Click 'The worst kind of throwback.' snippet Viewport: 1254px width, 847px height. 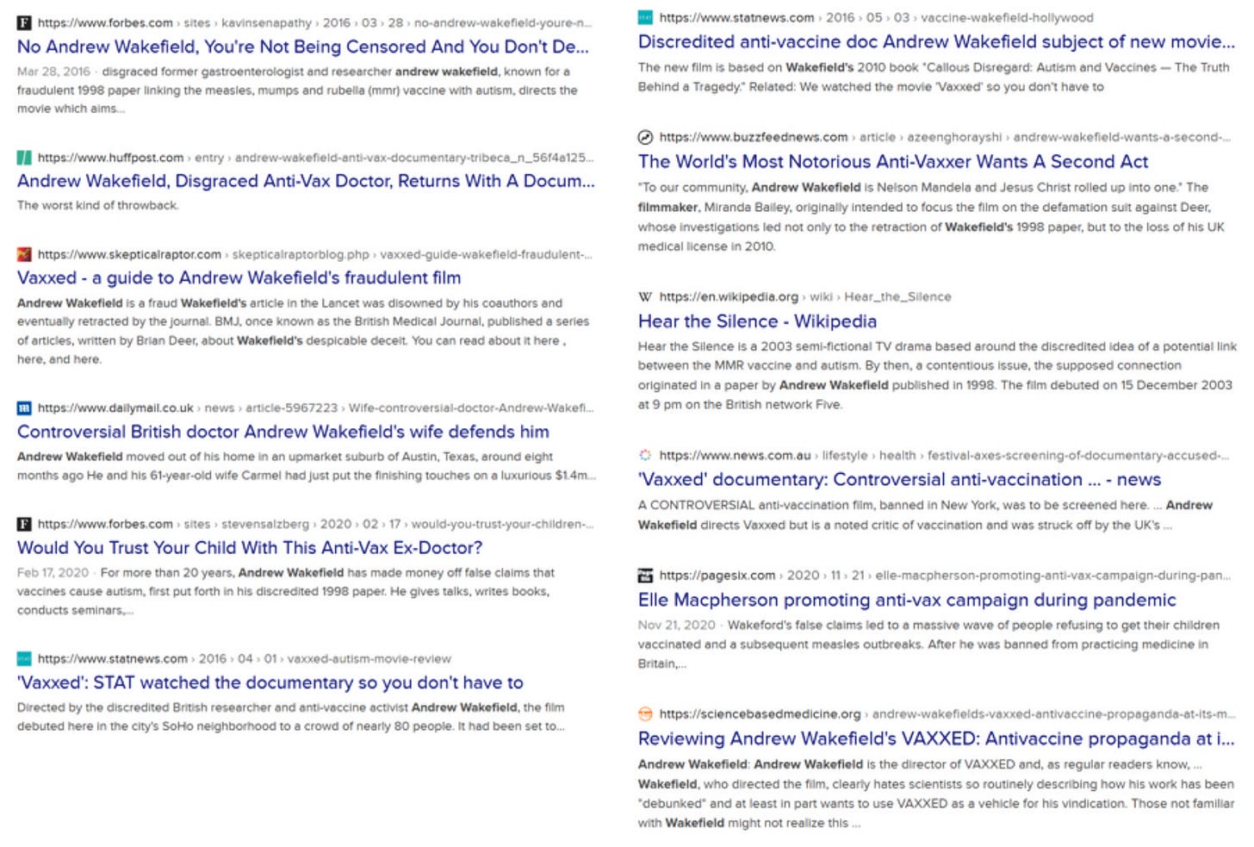pos(98,205)
